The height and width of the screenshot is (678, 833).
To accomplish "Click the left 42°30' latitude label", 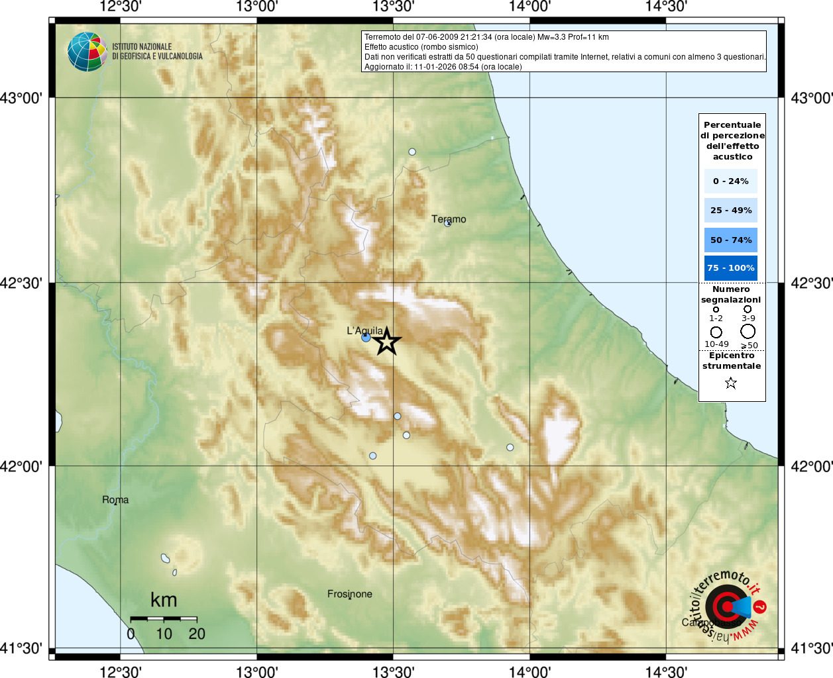I will [21, 283].
